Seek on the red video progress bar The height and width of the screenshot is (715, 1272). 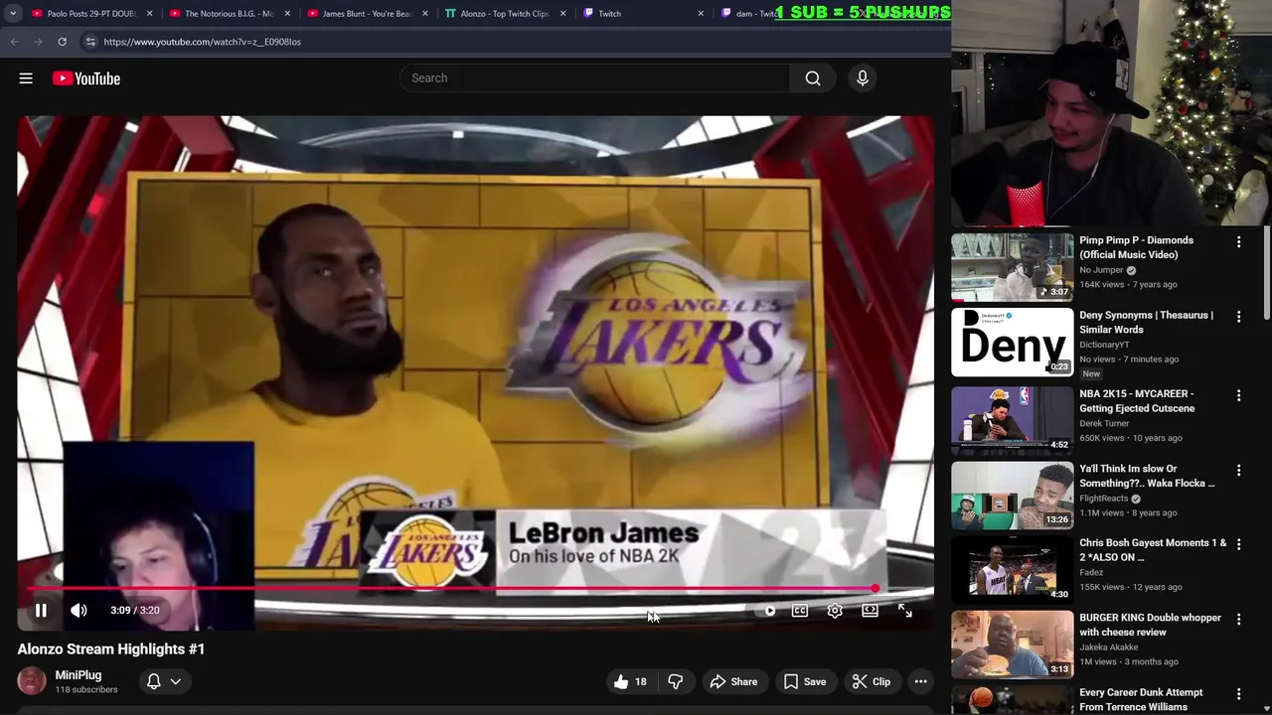coord(452,589)
